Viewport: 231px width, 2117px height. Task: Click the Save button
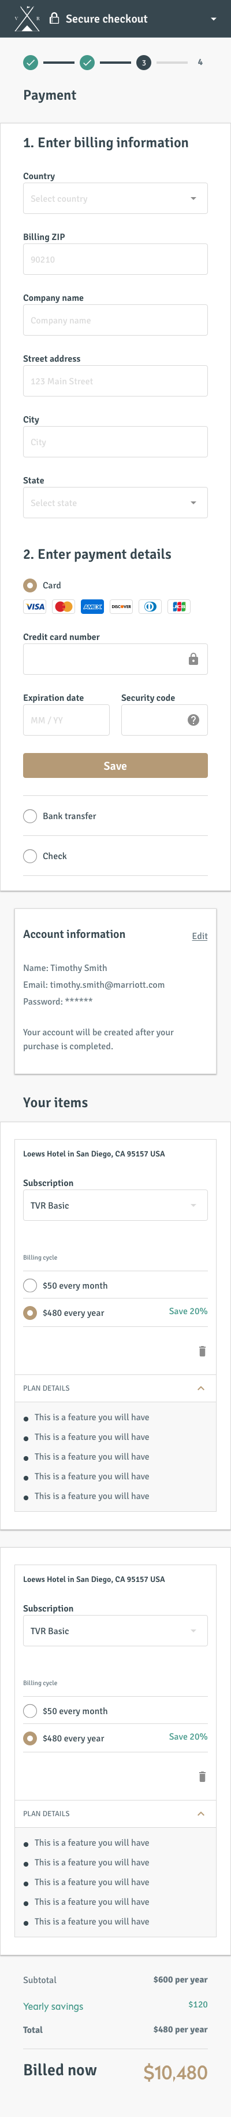coord(115,765)
